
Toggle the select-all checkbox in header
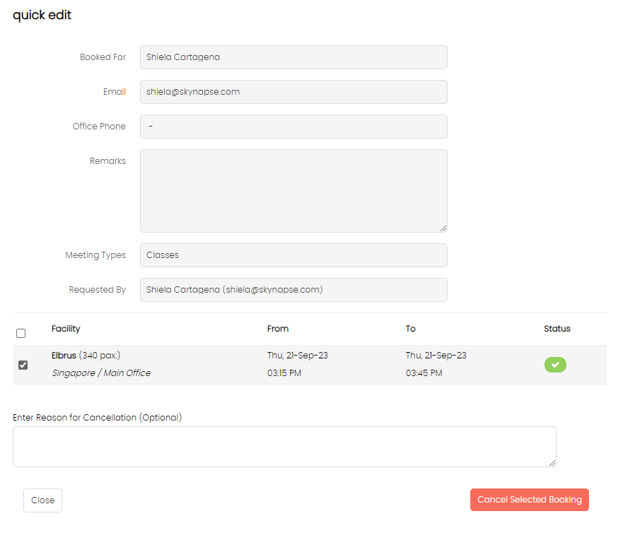click(21, 333)
